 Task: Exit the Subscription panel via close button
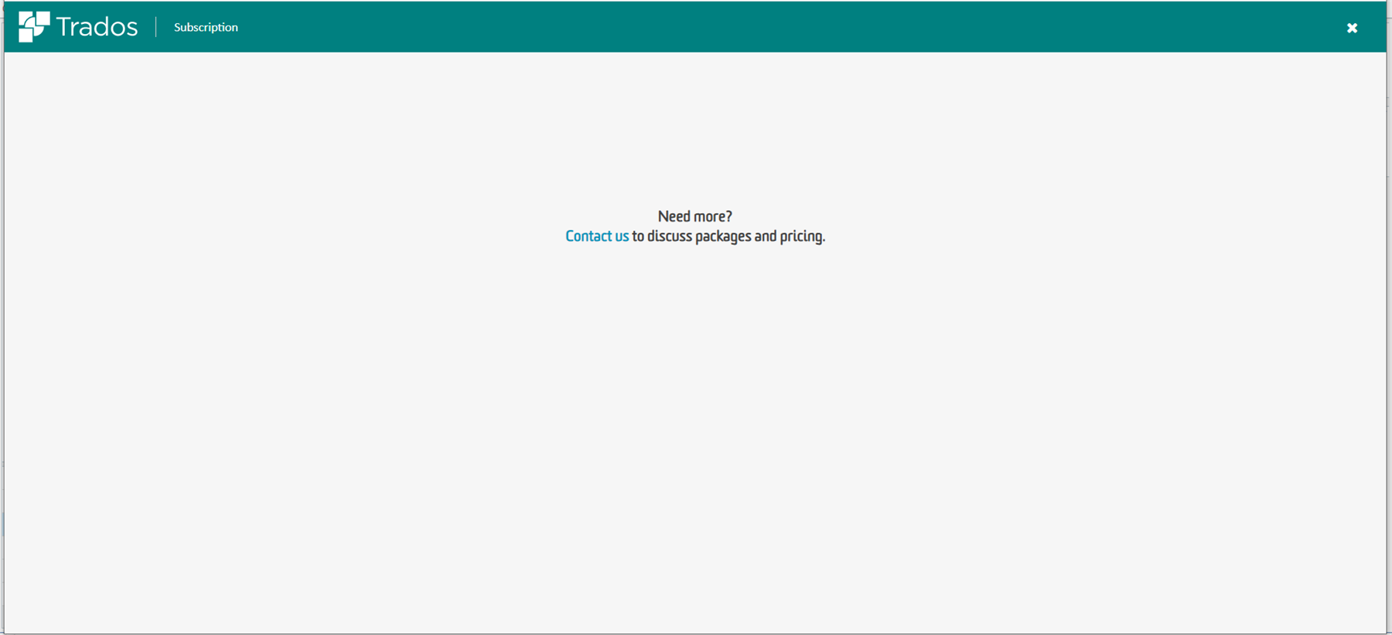click(x=1352, y=28)
